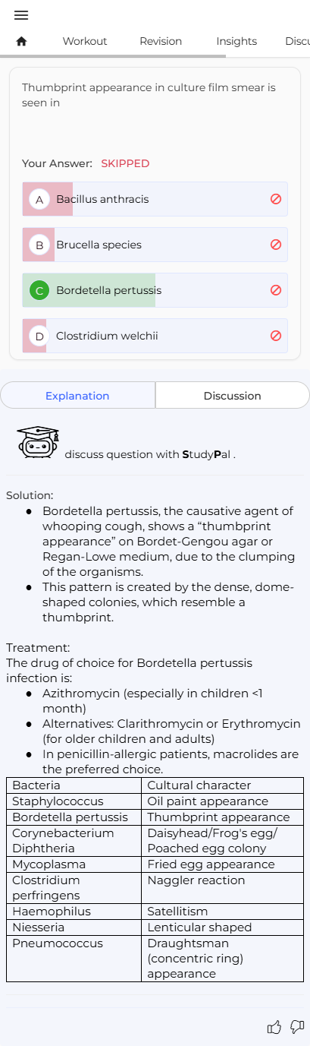Open the Revision tab
Image resolution: width=310 pixels, height=1046 pixels.
pos(161,41)
